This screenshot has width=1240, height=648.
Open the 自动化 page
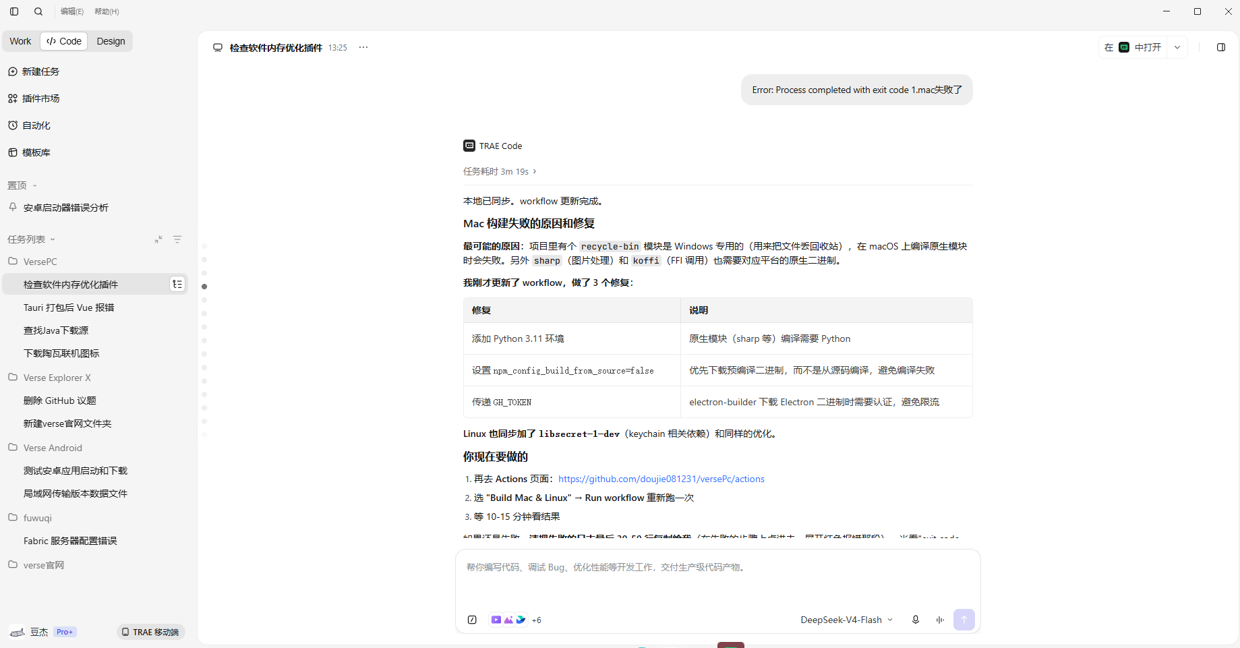(36, 125)
